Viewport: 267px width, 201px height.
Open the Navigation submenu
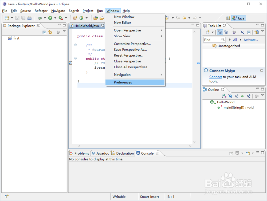[135, 74]
